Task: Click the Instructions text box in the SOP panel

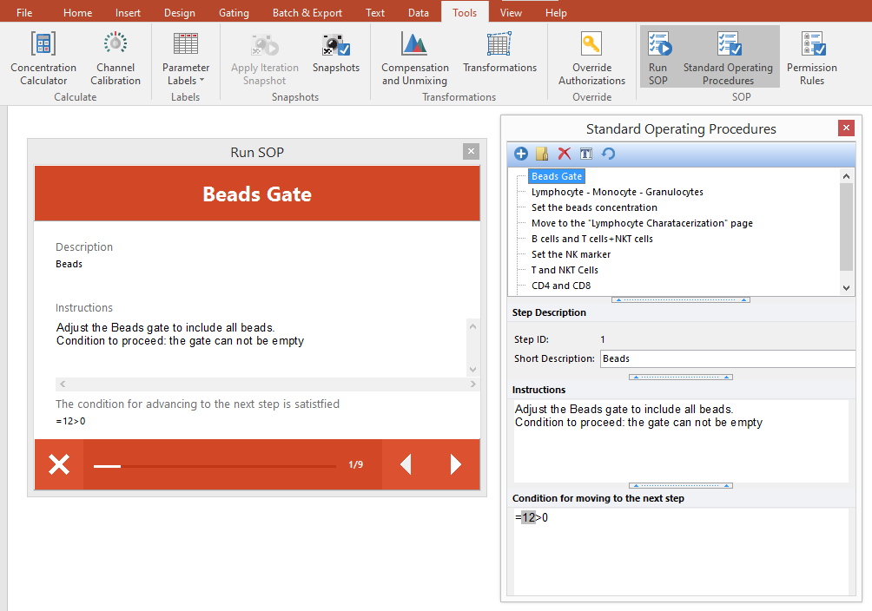Action: click(681, 441)
